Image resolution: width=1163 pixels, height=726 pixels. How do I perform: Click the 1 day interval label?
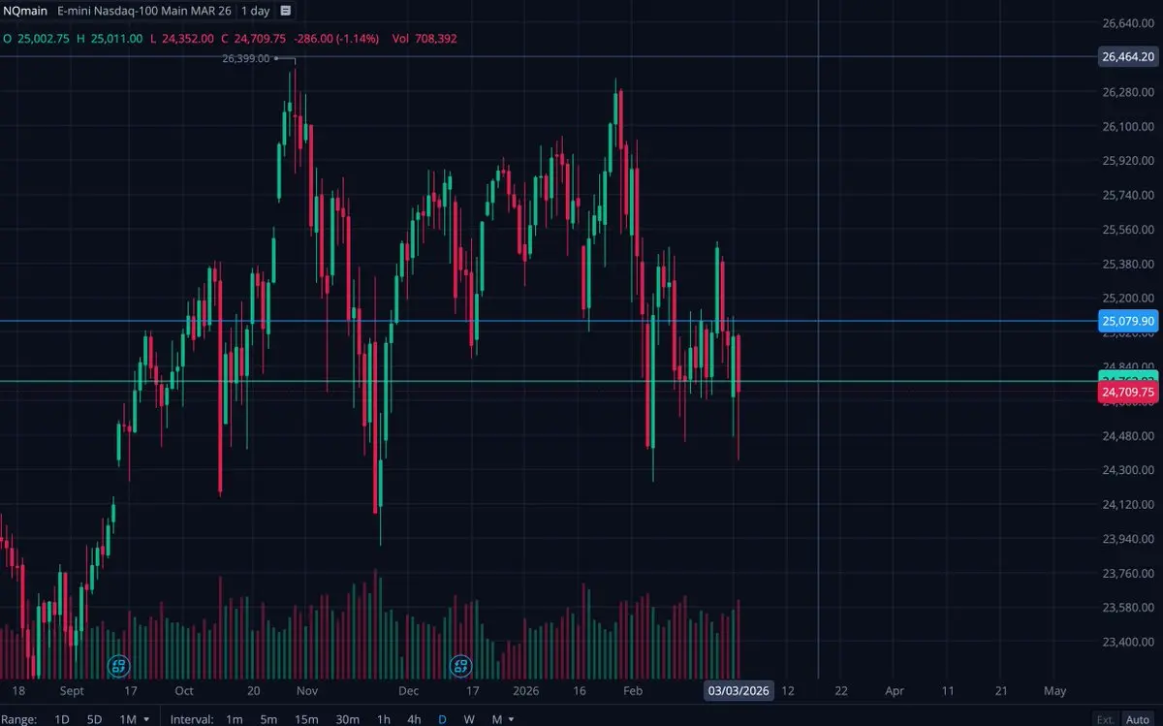tap(256, 11)
